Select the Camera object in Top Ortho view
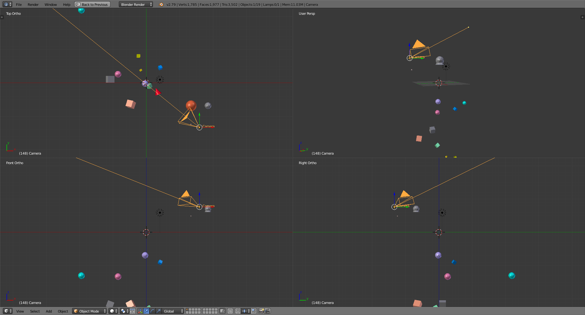Image resolution: width=585 pixels, height=315 pixels. [x=199, y=127]
